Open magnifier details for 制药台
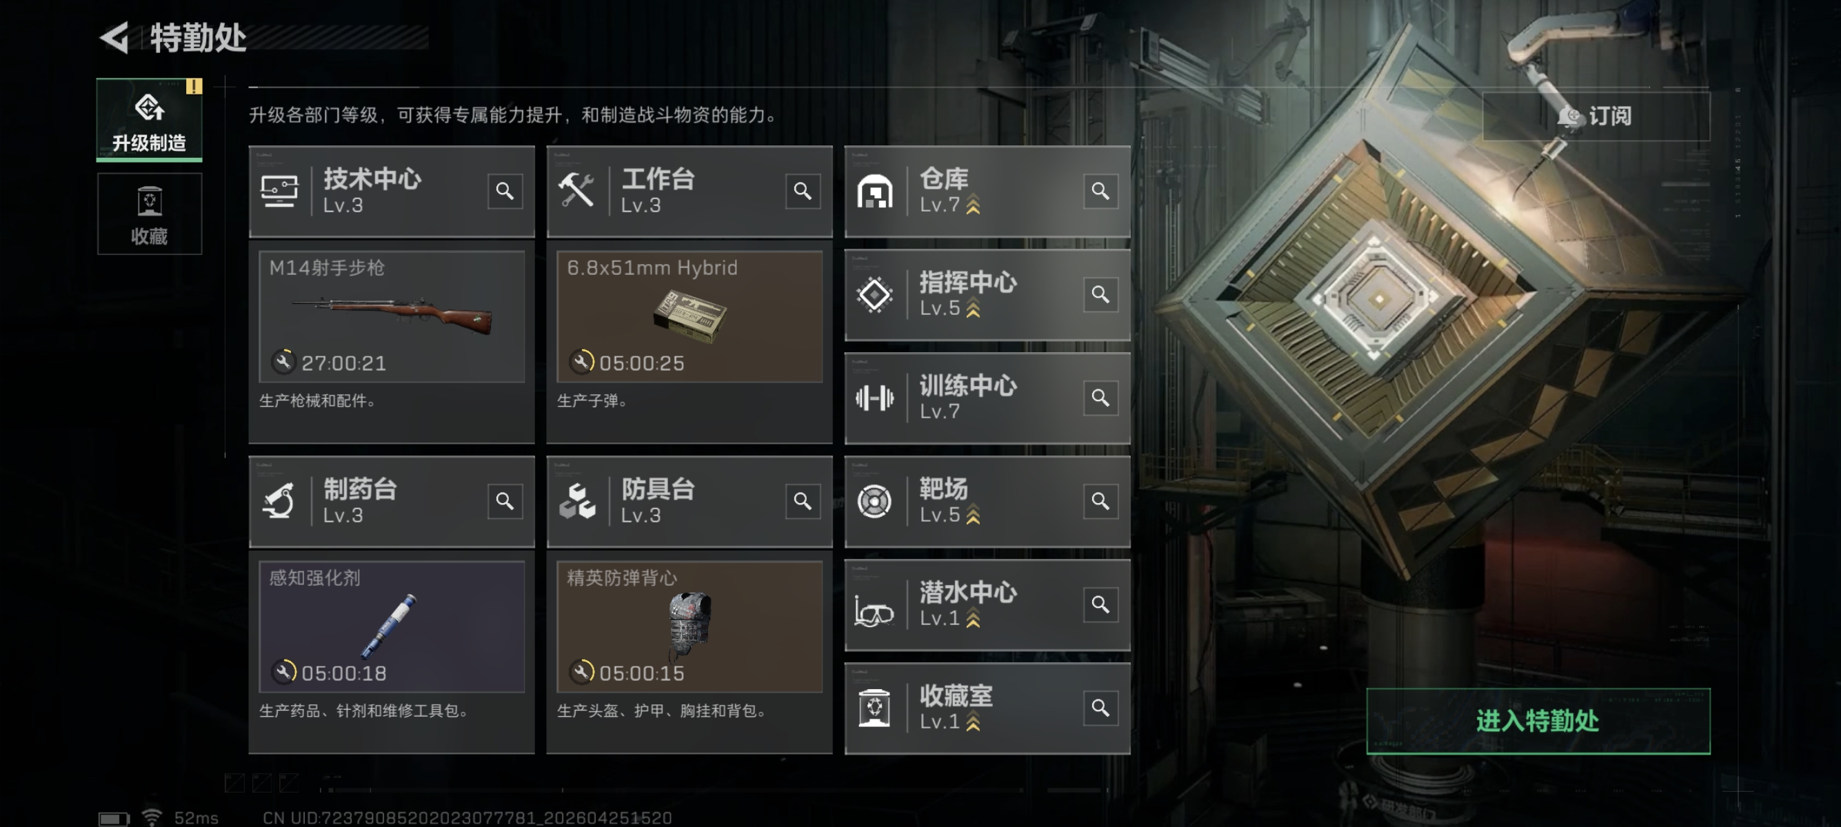 [505, 501]
